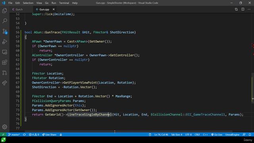
Task: Change UTF-8 file encoding
Action: (x=189, y=135)
